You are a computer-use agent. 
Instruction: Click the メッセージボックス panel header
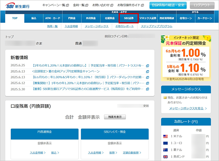[x=186, y=89]
